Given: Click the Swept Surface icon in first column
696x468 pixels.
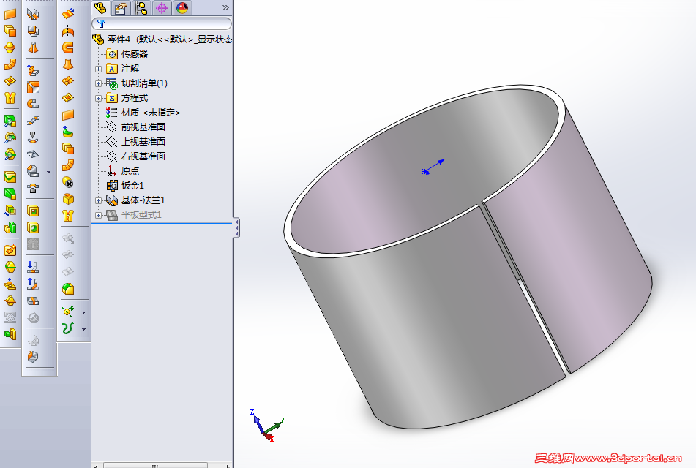Looking at the screenshot, I should (10, 64).
